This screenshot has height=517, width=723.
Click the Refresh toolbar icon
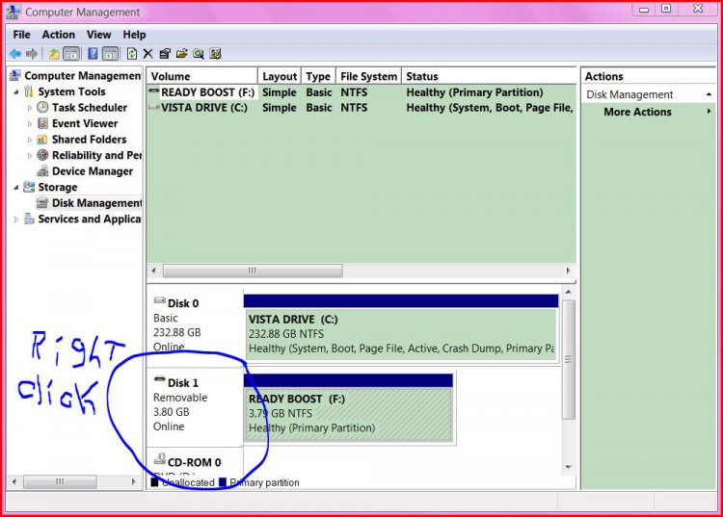(x=132, y=54)
